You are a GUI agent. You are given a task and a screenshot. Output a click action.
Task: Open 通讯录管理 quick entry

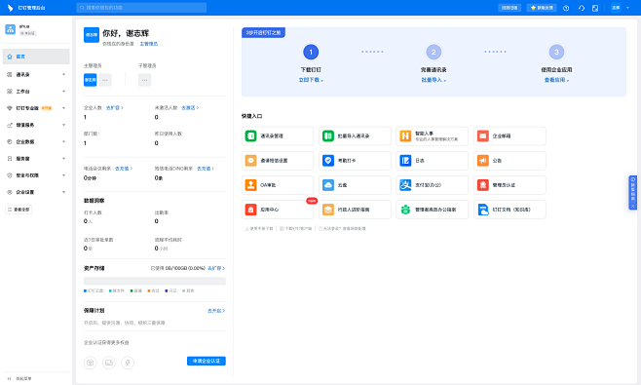coord(278,135)
